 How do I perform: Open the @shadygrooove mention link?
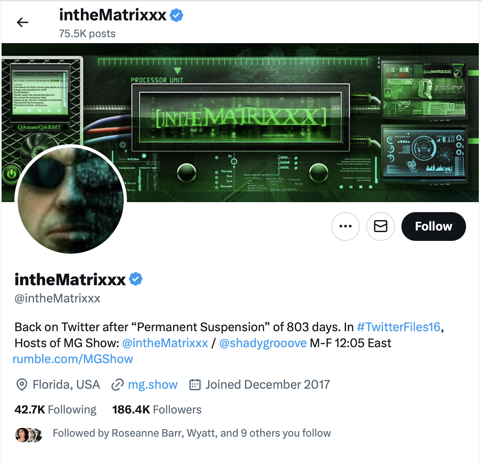coord(263,343)
